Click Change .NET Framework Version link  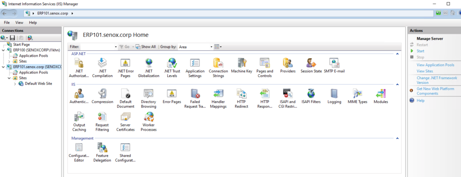point(437,80)
